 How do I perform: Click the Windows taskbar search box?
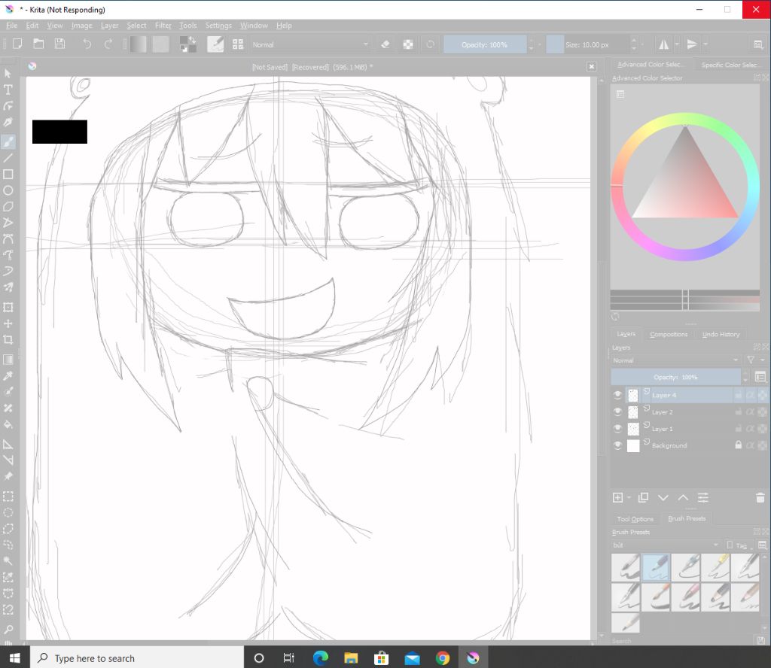tap(137, 657)
